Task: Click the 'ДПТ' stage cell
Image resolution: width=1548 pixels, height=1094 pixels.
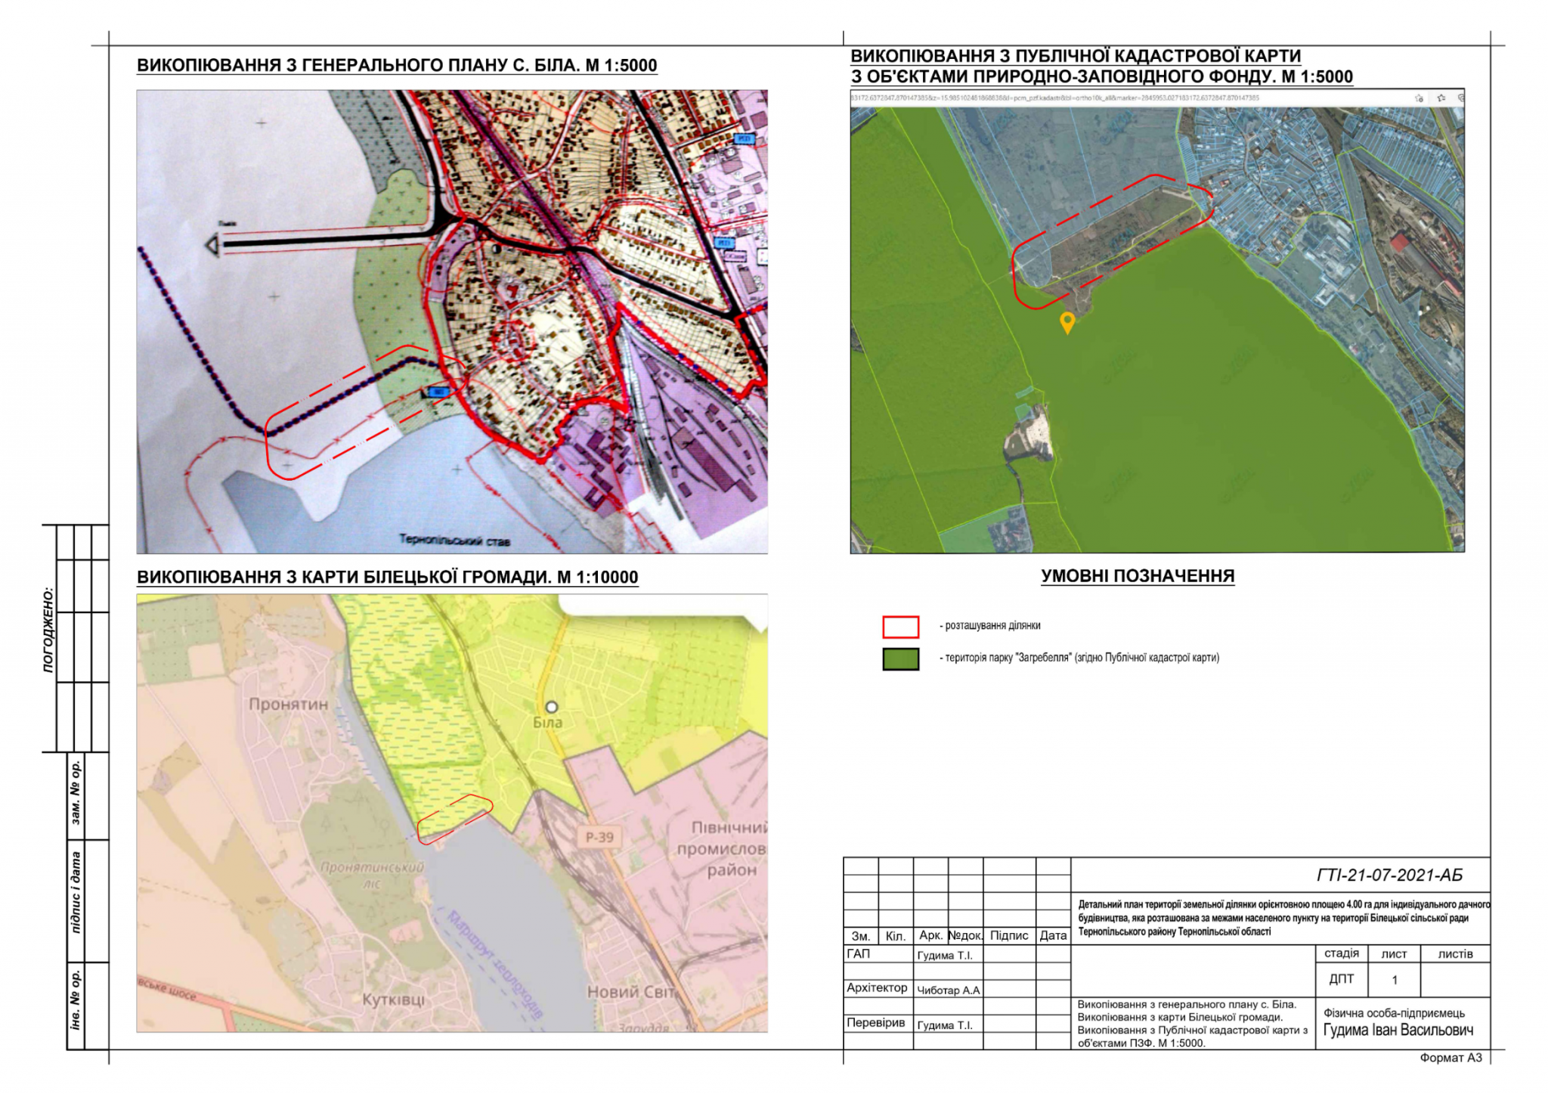Action: [x=1341, y=979]
